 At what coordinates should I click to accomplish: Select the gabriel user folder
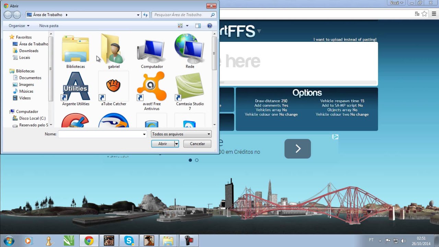114,50
